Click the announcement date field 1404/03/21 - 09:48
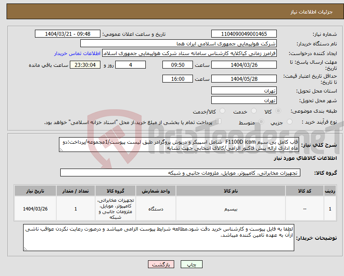 (68, 34)
